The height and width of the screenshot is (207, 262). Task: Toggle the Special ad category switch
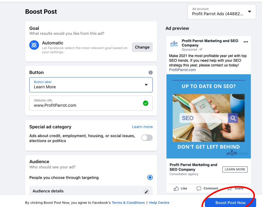pos(147,138)
